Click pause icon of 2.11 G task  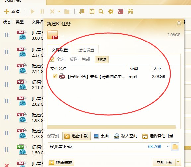click(x=7, y=84)
